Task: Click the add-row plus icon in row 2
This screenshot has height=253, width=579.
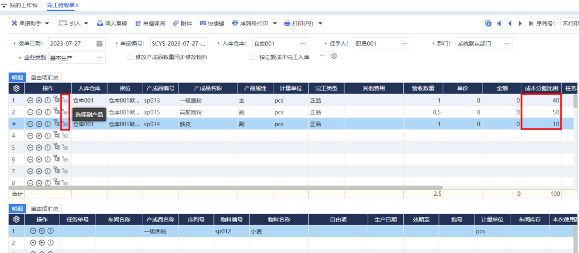Action: tap(39, 112)
